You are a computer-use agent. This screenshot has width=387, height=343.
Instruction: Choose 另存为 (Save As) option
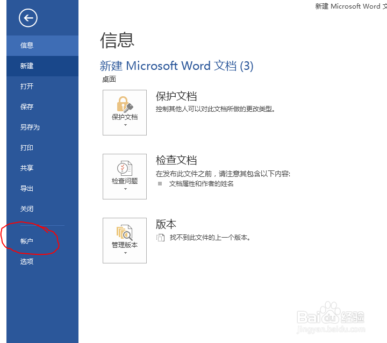click(x=42, y=127)
